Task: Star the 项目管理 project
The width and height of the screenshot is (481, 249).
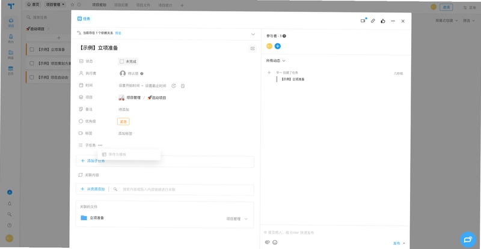Action: click(72, 5)
